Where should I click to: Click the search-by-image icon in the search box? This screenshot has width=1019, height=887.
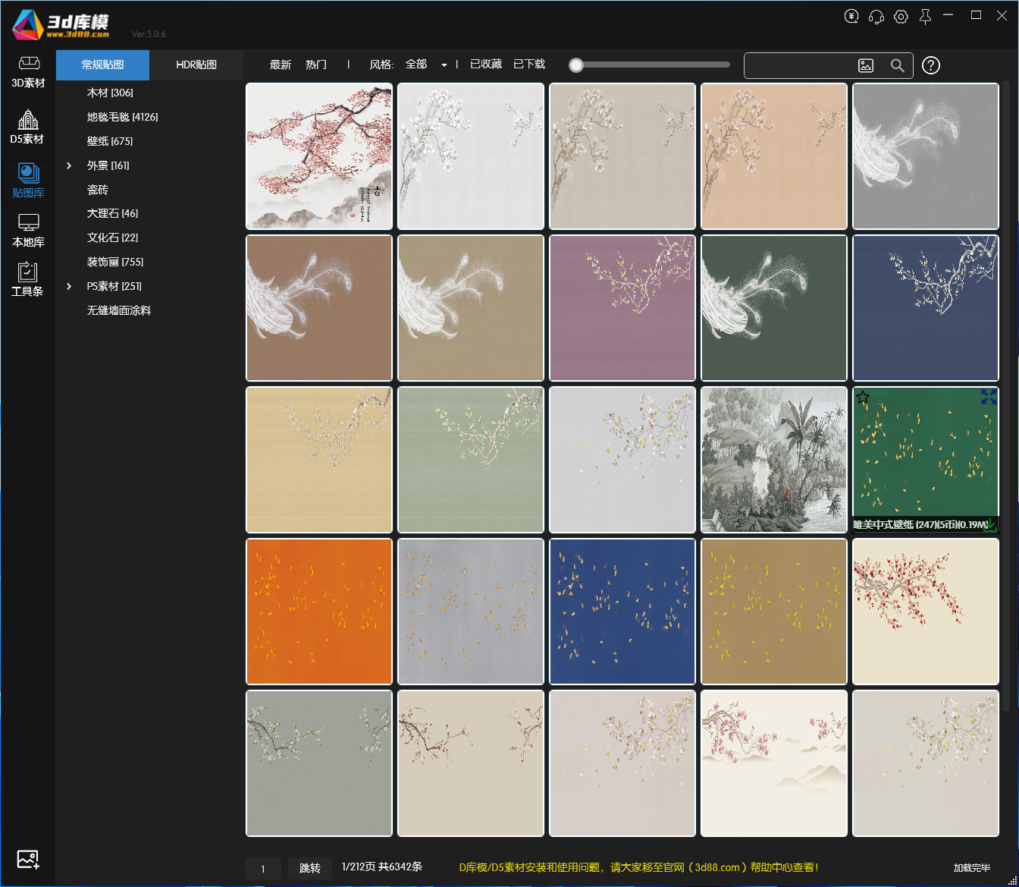pos(866,66)
